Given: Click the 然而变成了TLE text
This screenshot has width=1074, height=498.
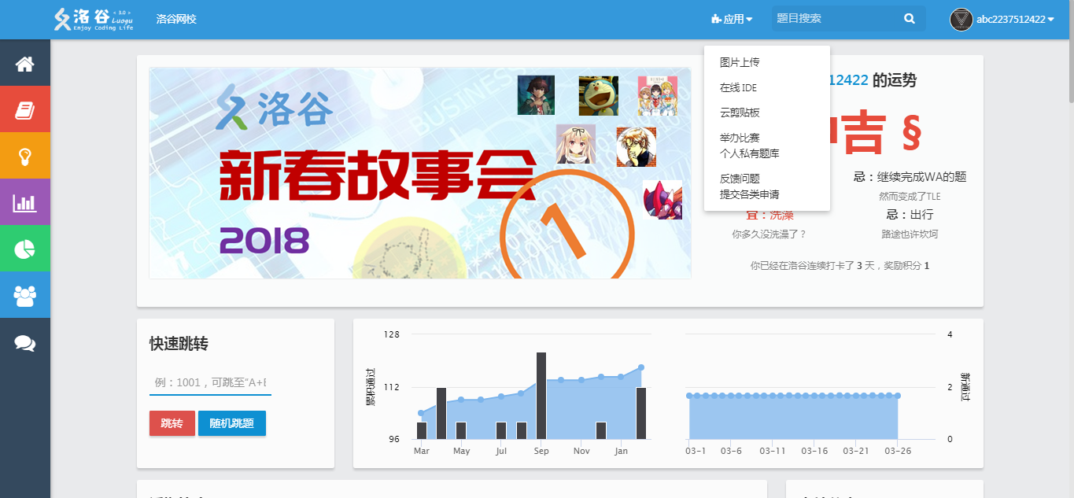Looking at the screenshot, I should [910, 197].
